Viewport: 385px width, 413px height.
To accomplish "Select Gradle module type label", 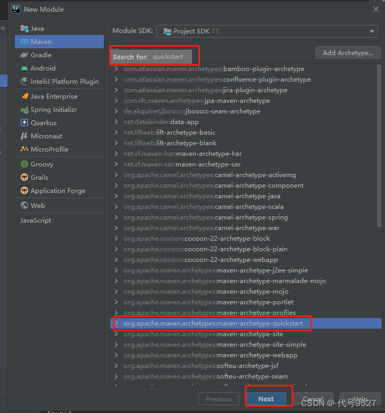I will [x=41, y=55].
